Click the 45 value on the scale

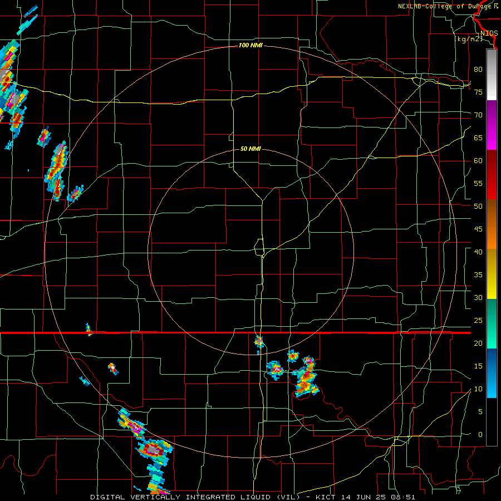[x=478, y=229]
